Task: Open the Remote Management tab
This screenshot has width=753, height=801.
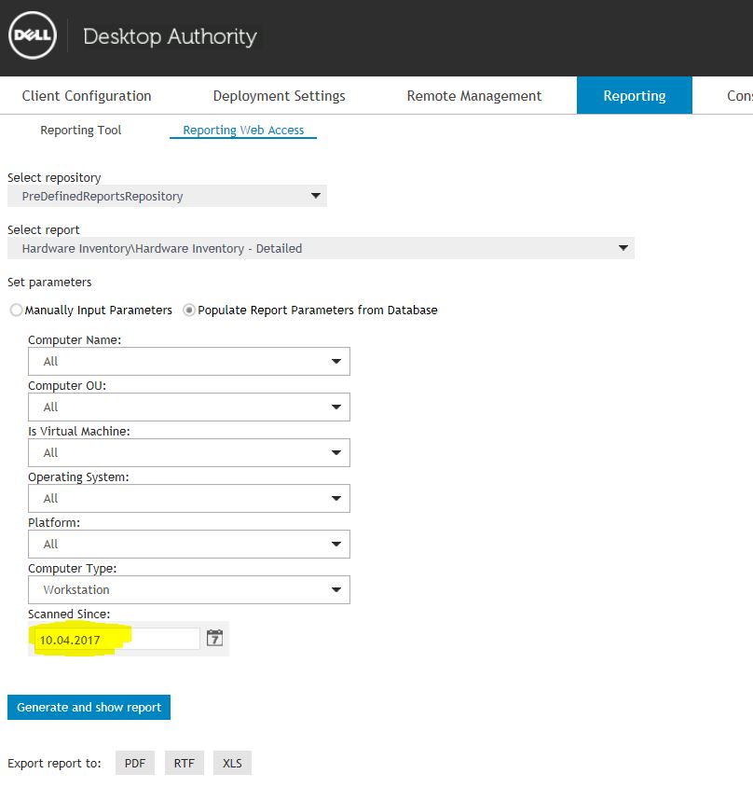Action: tap(474, 96)
